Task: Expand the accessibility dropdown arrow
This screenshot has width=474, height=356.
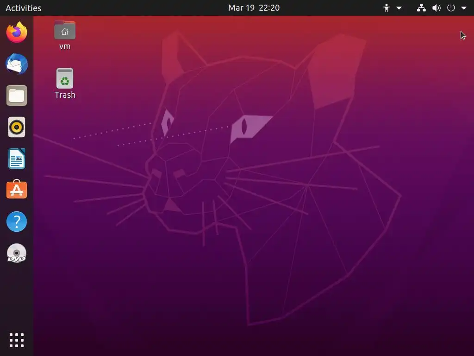Action: [x=399, y=8]
